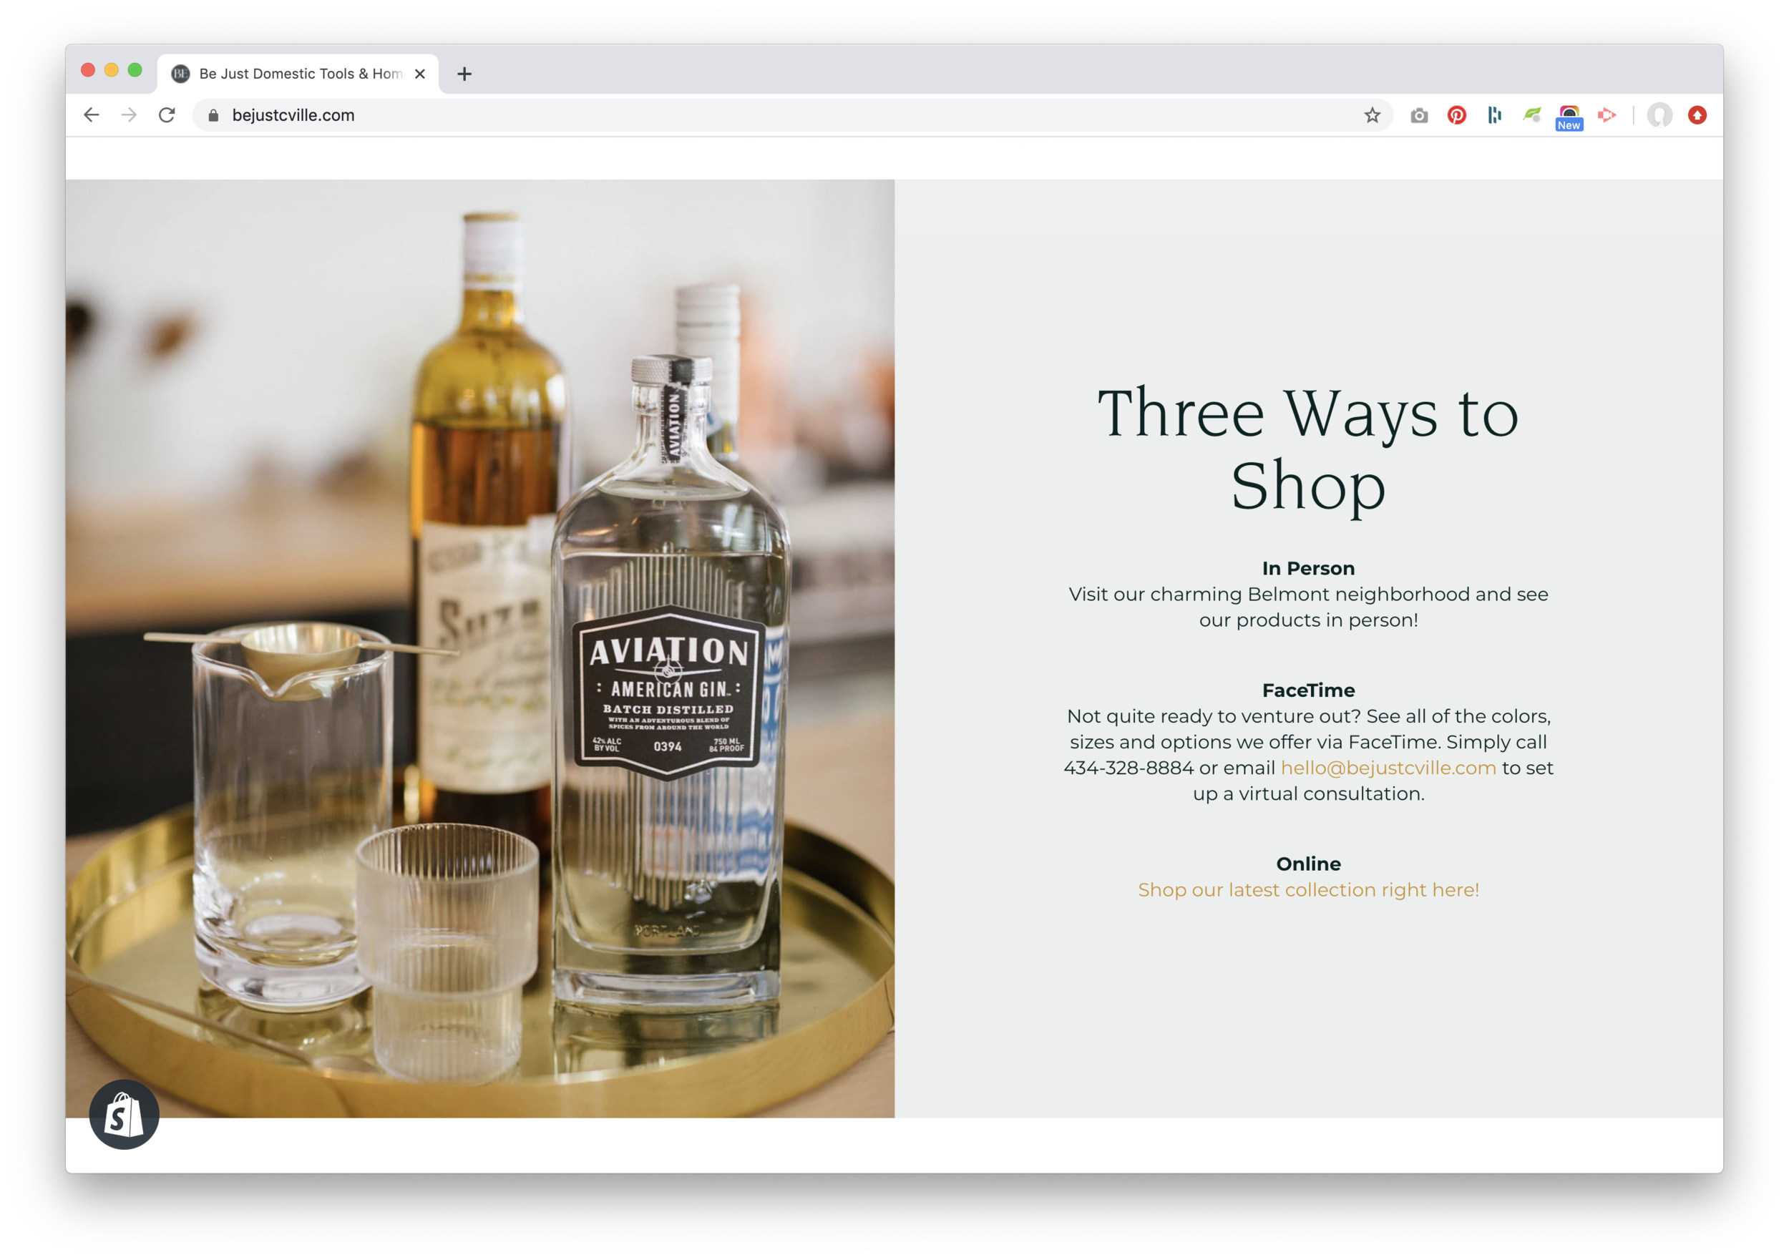
Task: Click the browser forward arrow
Action: pyautogui.click(x=130, y=115)
